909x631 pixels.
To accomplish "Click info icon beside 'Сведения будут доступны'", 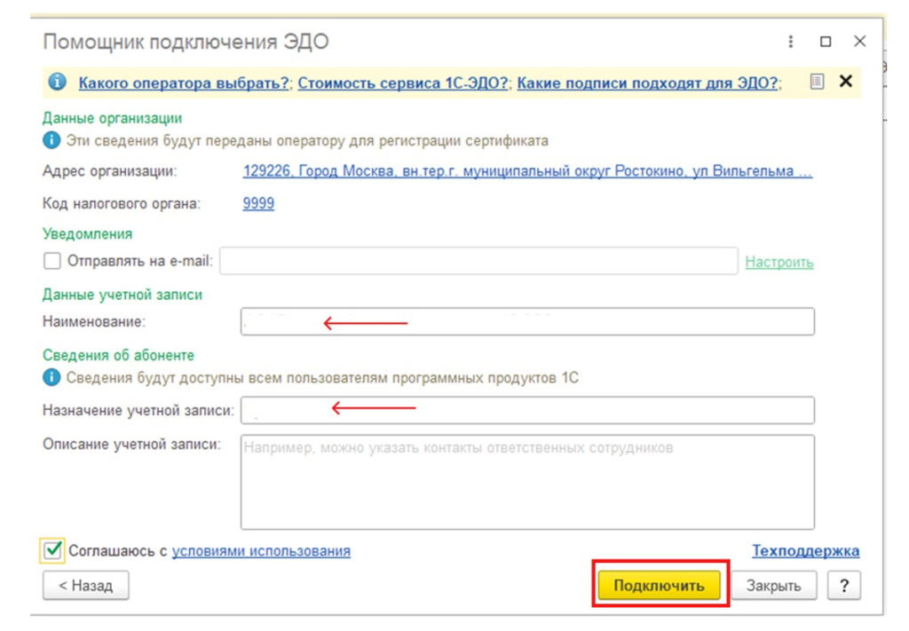I will coord(51,378).
